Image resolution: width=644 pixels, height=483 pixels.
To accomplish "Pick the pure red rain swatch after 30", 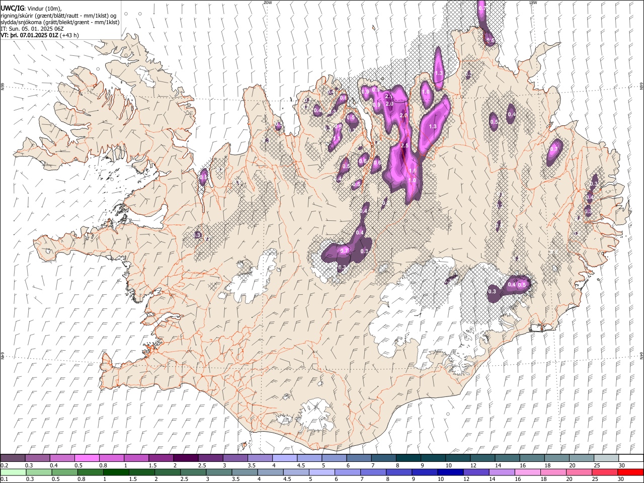I will [x=630, y=472].
